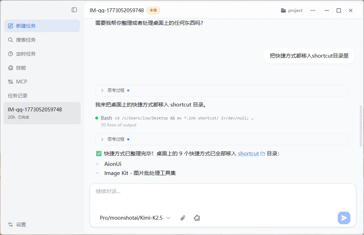Open the skills puzzle icon in the input bar
Image resolution: width=364 pixels, height=235 pixels.
(x=197, y=218)
